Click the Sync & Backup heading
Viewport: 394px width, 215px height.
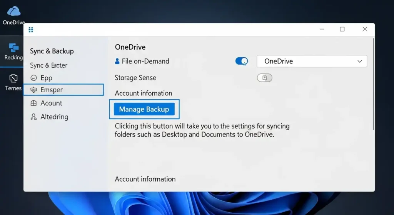click(52, 51)
